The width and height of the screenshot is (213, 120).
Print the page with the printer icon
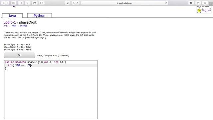(35, 3)
